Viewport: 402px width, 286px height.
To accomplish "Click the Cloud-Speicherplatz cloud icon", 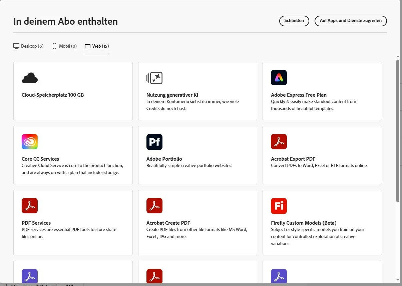I will (x=30, y=78).
